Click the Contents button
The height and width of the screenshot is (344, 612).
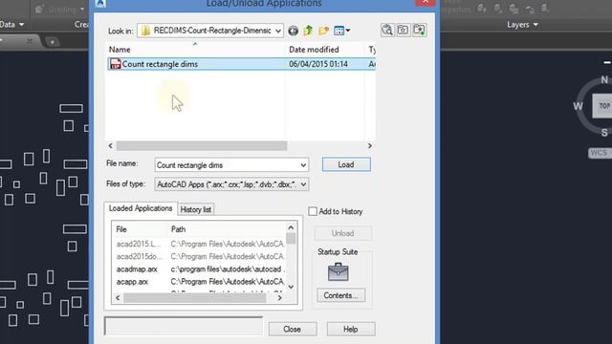[340, 295]
